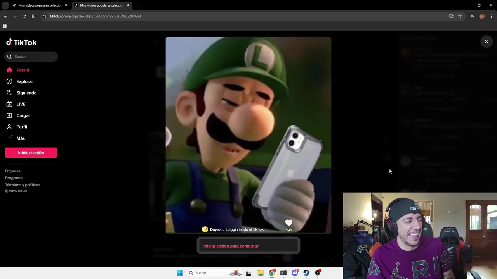Open a new browser tab

pos(137,5)
